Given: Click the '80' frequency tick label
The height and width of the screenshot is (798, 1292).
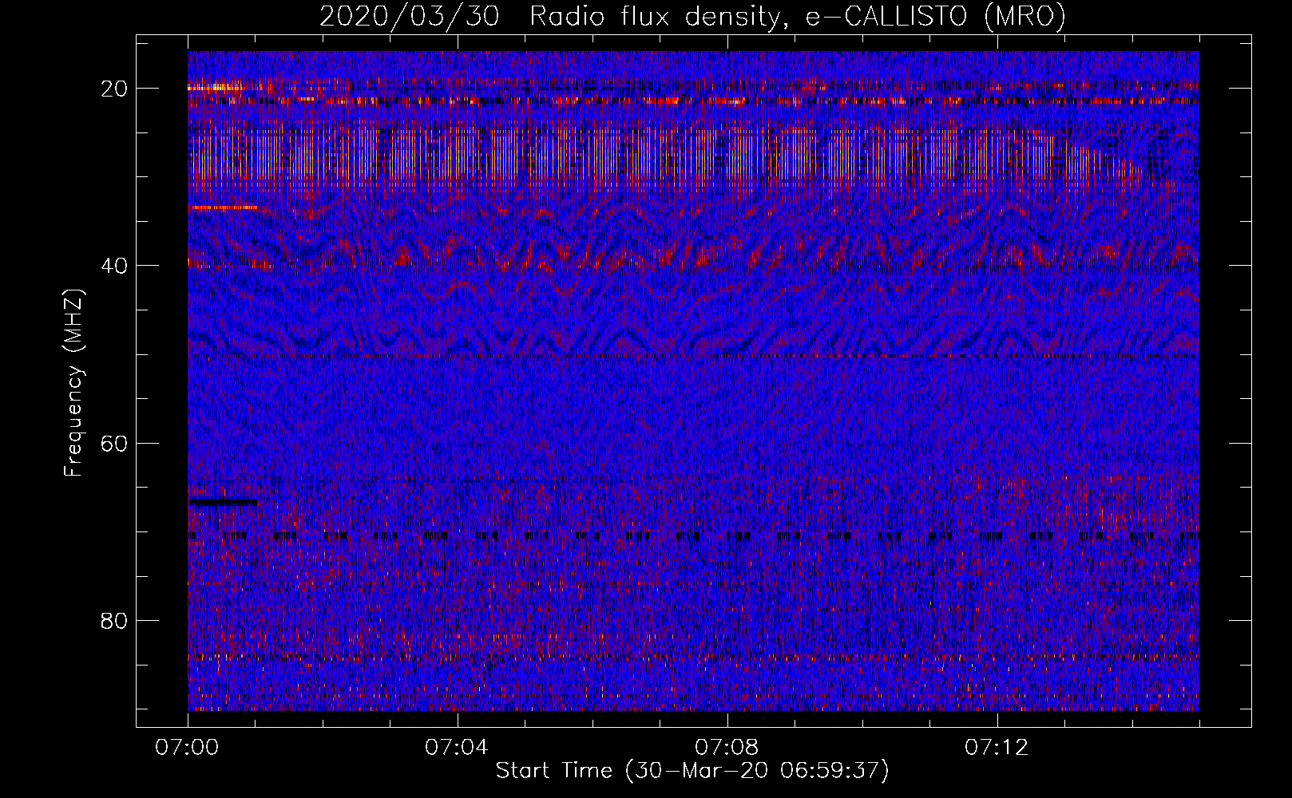Looking at the screenshot, I should (115, 620).
